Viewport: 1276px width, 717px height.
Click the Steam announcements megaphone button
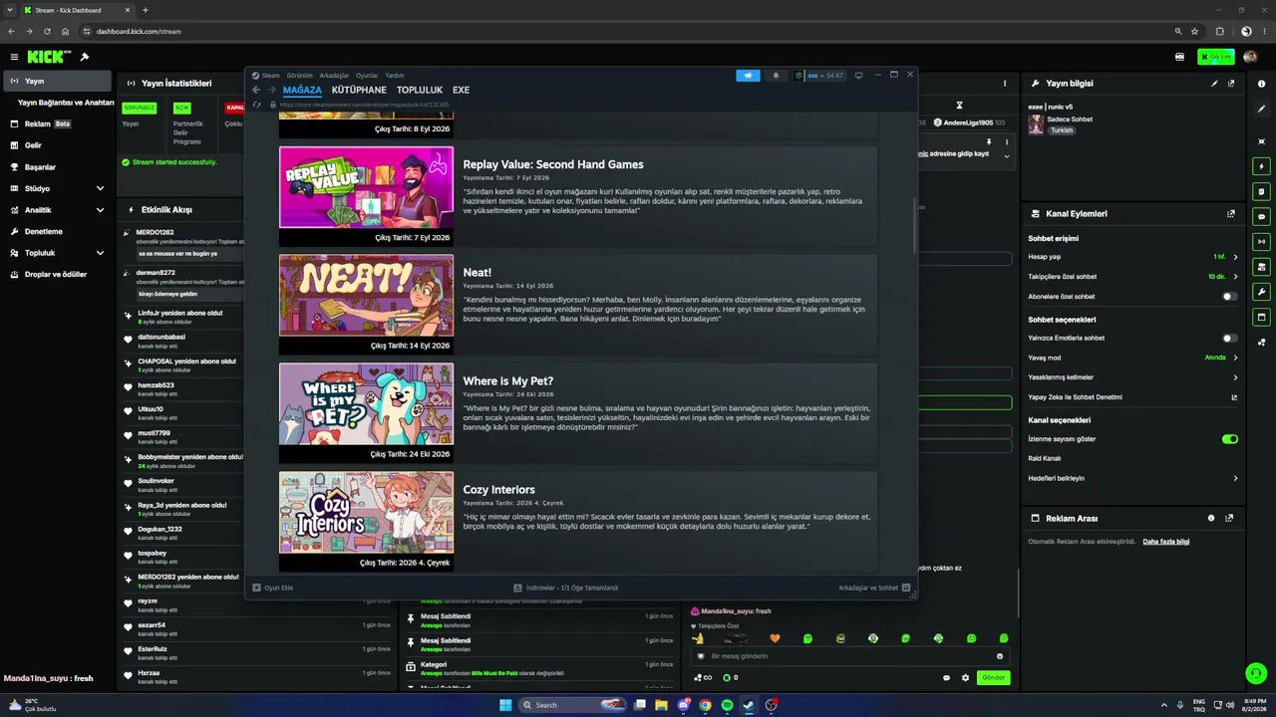click(748, 76)
